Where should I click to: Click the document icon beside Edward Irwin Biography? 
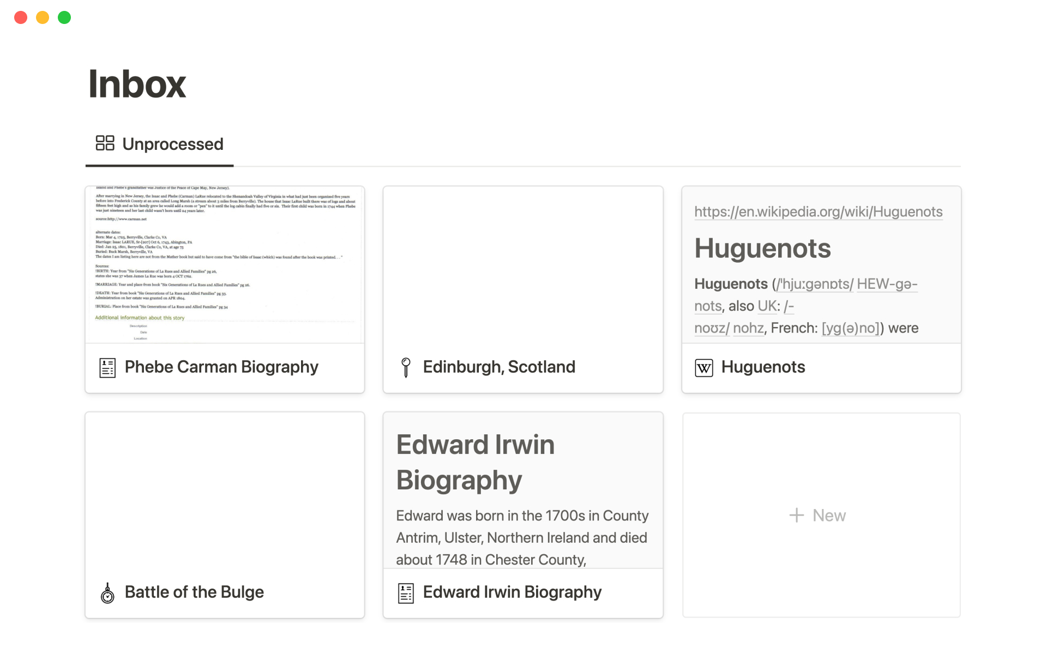pos(406,593)
